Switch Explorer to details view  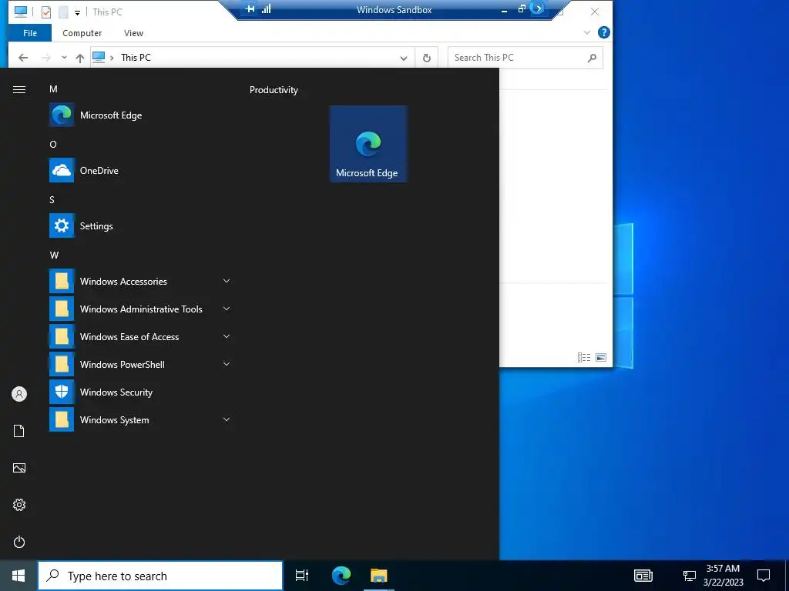click(x=584, y=357)
